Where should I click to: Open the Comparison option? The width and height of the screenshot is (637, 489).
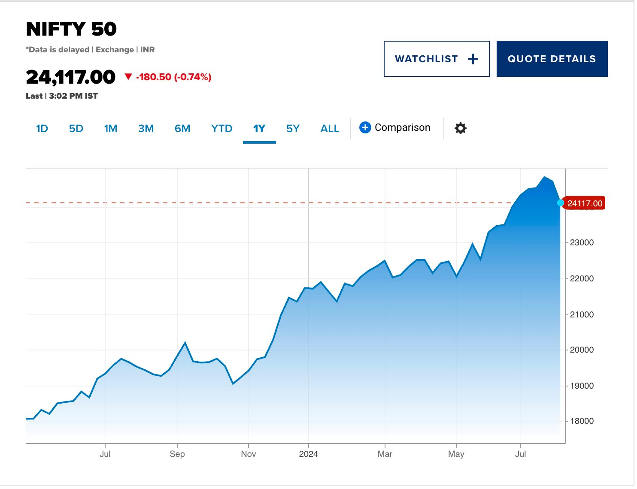tap(395, 127)
